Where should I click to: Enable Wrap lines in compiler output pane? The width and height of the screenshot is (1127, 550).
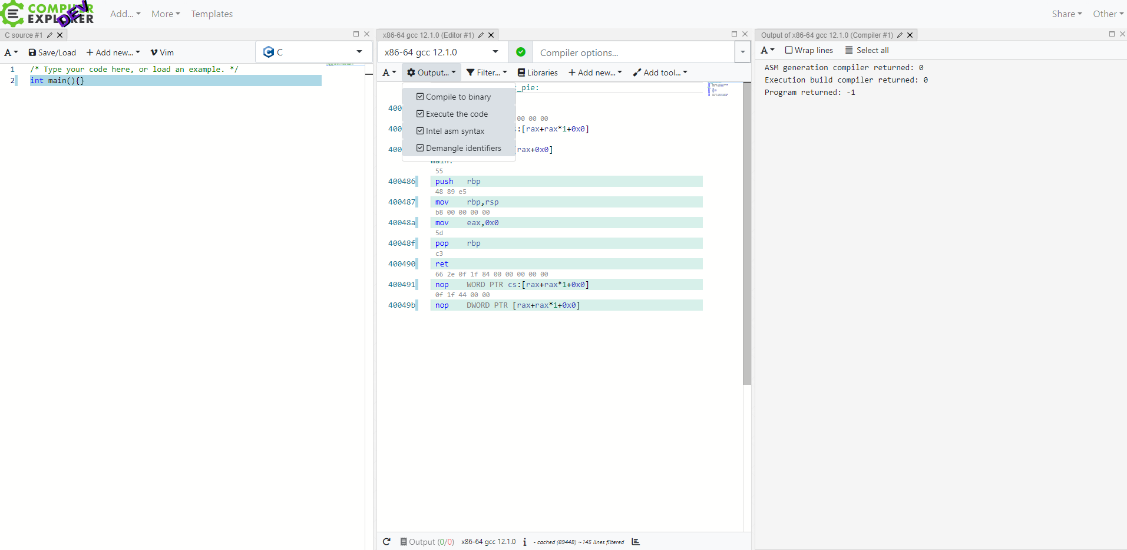pos(788,50)
